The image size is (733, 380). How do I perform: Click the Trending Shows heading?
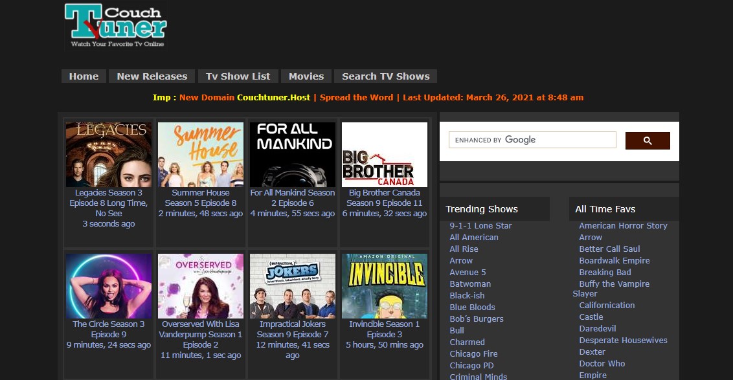[x=482, y=209]
